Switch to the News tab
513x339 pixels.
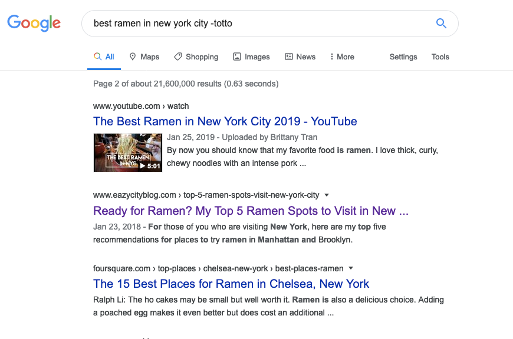[x=300, y=57]
